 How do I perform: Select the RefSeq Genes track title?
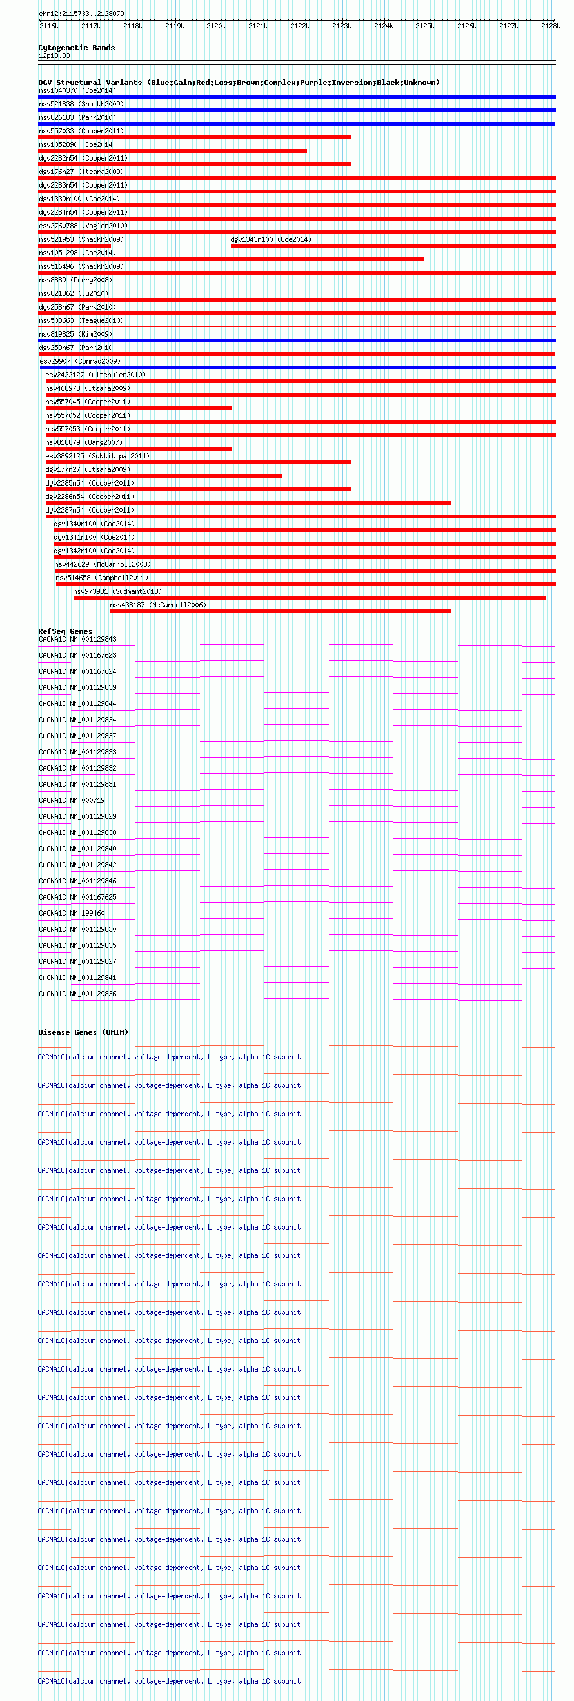[x=65, y=631]
